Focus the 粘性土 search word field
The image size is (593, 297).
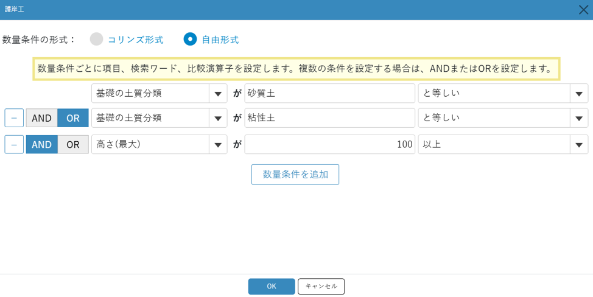click(x=329, y=118)
